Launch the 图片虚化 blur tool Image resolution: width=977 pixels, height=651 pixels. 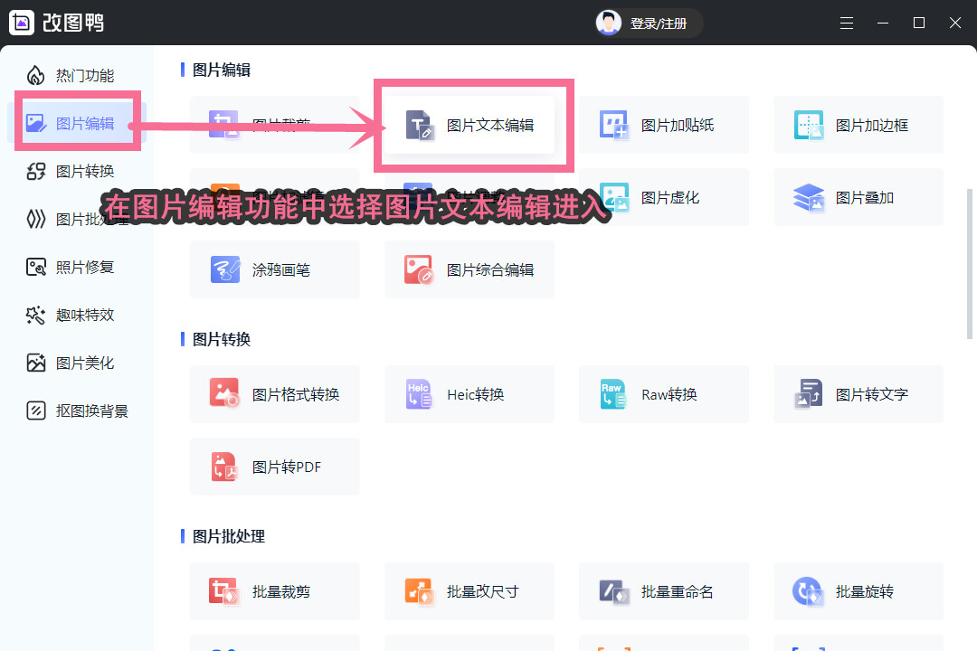[x=664, y=197]
